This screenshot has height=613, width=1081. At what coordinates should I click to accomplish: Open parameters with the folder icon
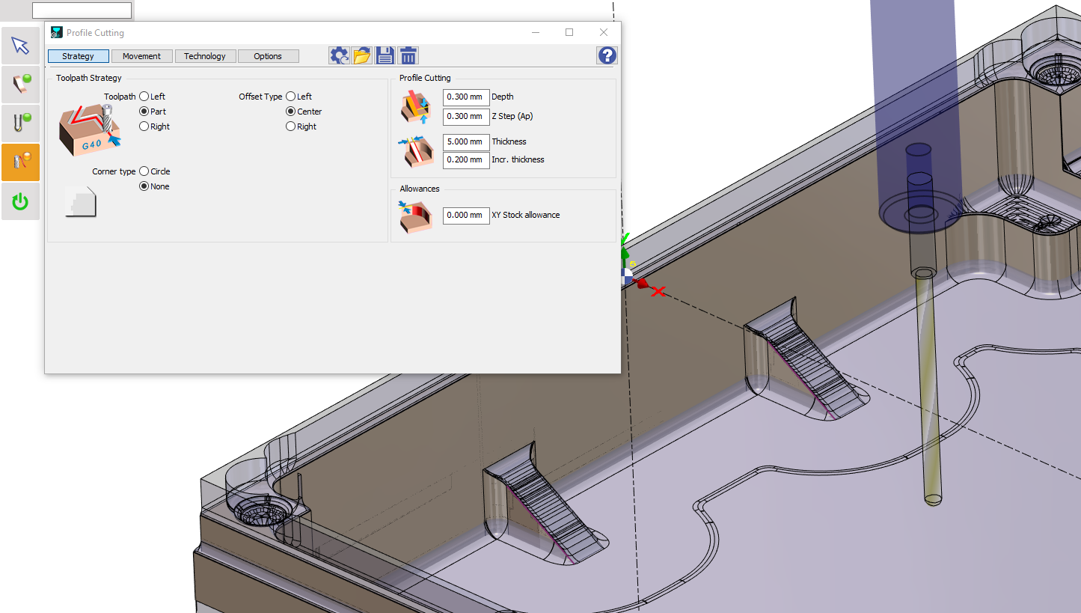pos(362,55)
